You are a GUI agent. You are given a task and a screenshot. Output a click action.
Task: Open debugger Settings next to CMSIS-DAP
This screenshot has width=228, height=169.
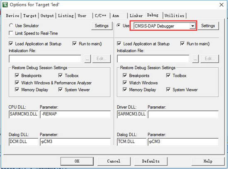point(208,26)
